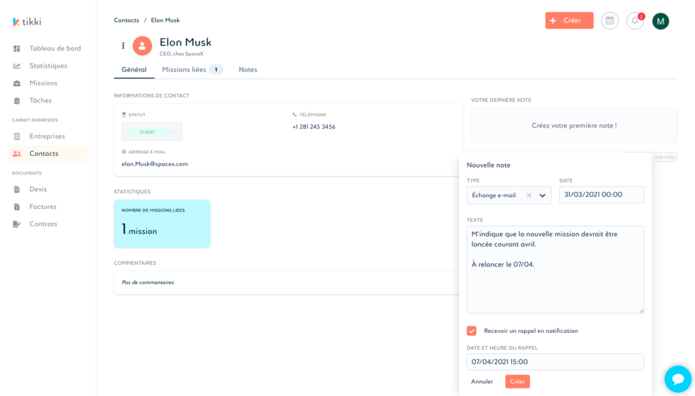Click the Date et heure du rappel field
Image resolution: width=695 pixels, height=396 pixels.
555,362
